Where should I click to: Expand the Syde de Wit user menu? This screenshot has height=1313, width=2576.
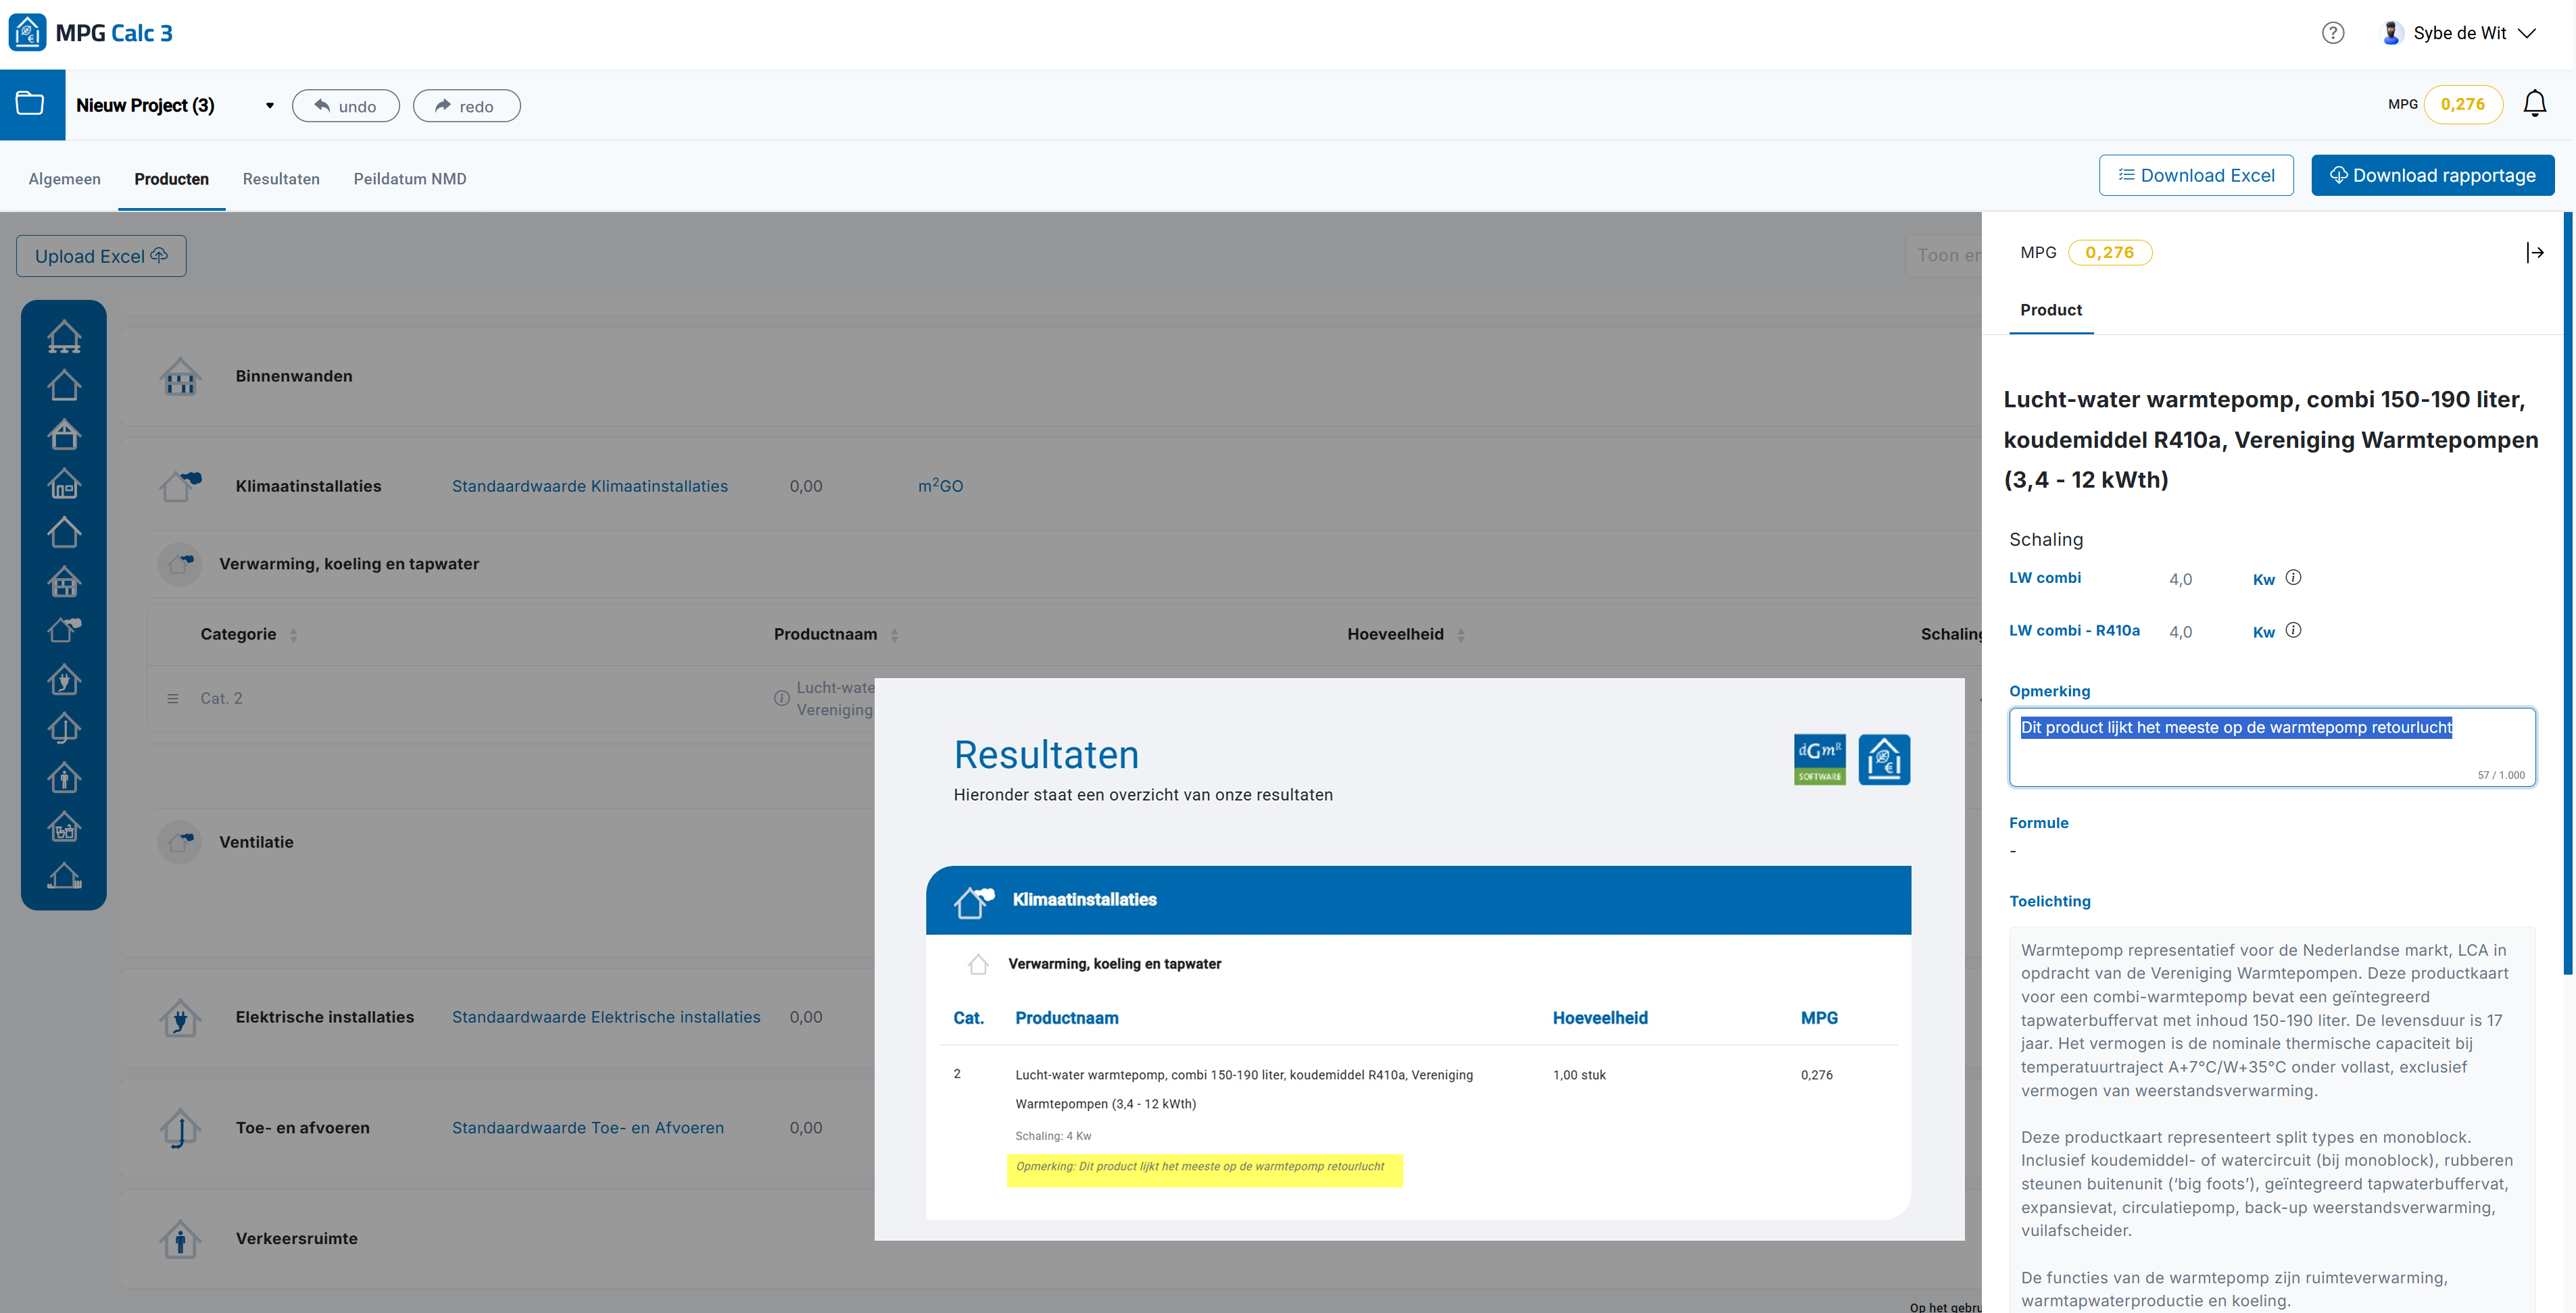[2527, 33]
